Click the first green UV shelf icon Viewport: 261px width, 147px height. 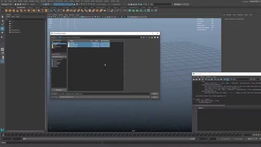(130, 11)
